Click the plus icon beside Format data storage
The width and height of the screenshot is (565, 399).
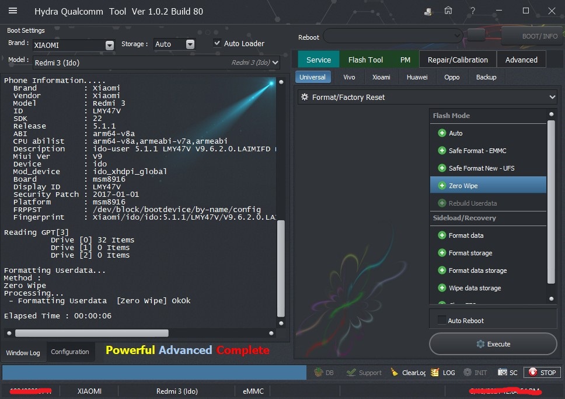point(442,270)
